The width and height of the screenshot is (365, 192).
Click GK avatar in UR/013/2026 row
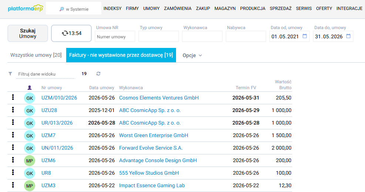point(30,123)
